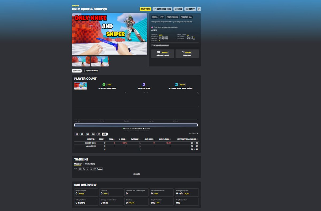The height and width of the screenshot is (211, 321).
Task: Set chart range to ALL
Action: 105,134
